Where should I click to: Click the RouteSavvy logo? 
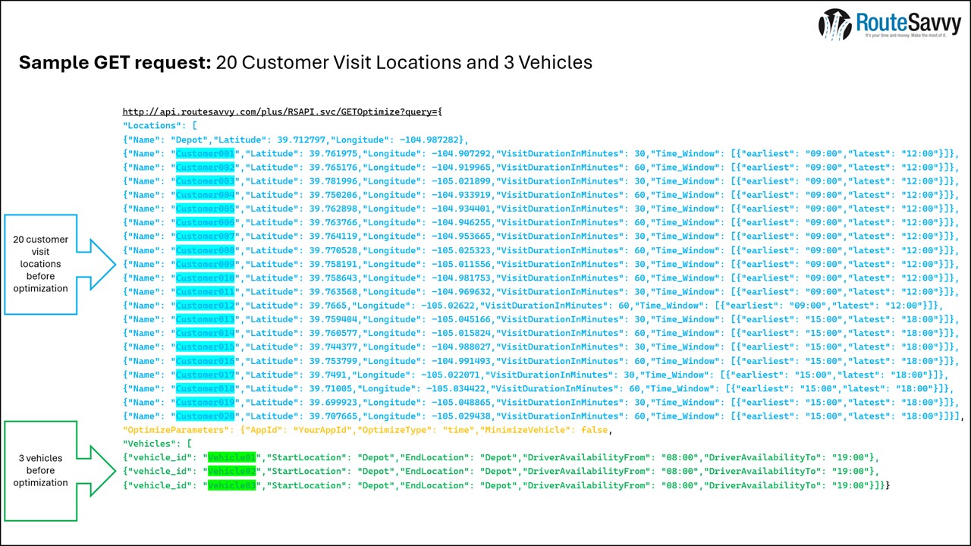pos(889,24)
